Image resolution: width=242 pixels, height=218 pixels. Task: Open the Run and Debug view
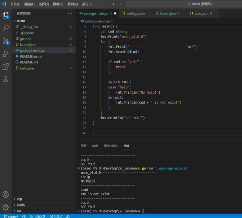point(6,54)
